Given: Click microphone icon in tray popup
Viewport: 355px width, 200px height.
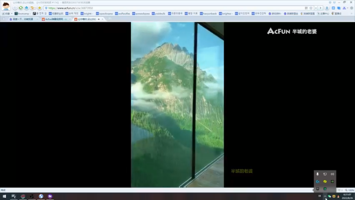Looking at the screenshot, I should coord(317,174).
